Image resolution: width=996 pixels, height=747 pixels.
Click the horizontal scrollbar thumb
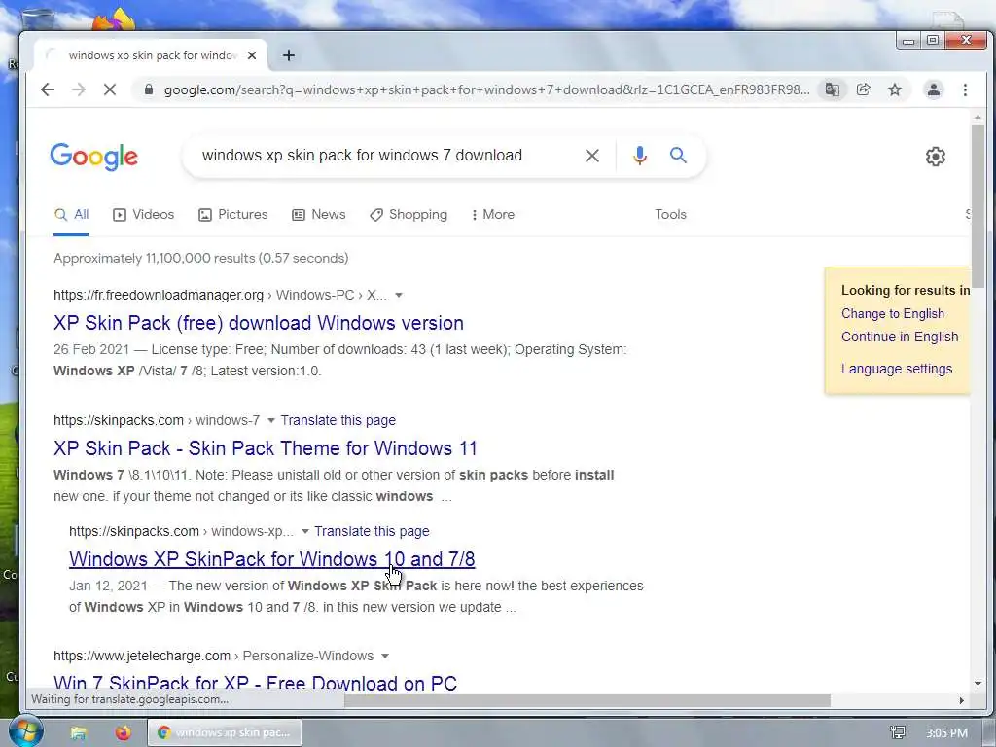point(587,700)
